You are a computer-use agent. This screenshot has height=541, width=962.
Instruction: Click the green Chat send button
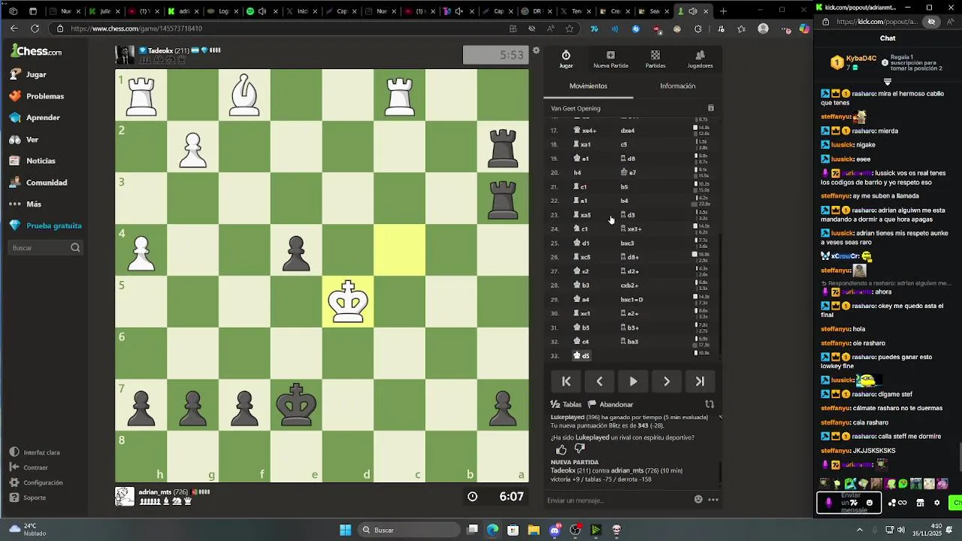click(956, 503)
